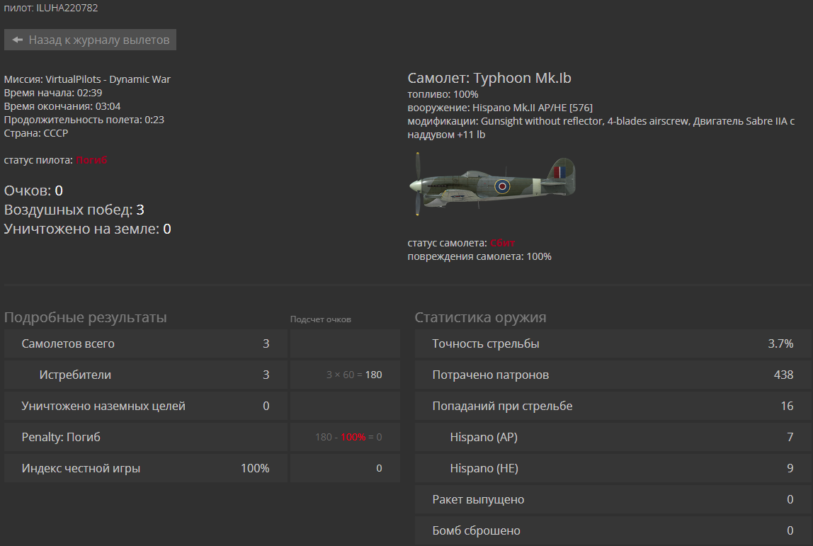Click 'Уничтожено на земле: 0' line
The width and height of the screenshot is (813, 546).
tap(87, 229)
